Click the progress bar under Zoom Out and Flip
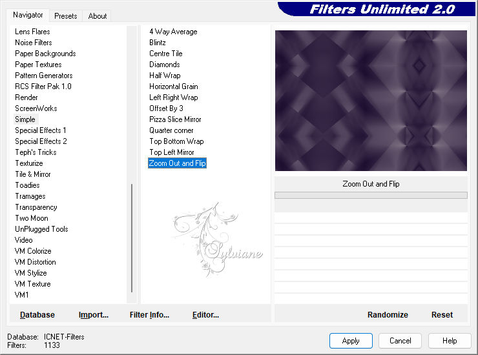Image resolution: width=478 pixels, height=355 pixels. tap(371, 195)
